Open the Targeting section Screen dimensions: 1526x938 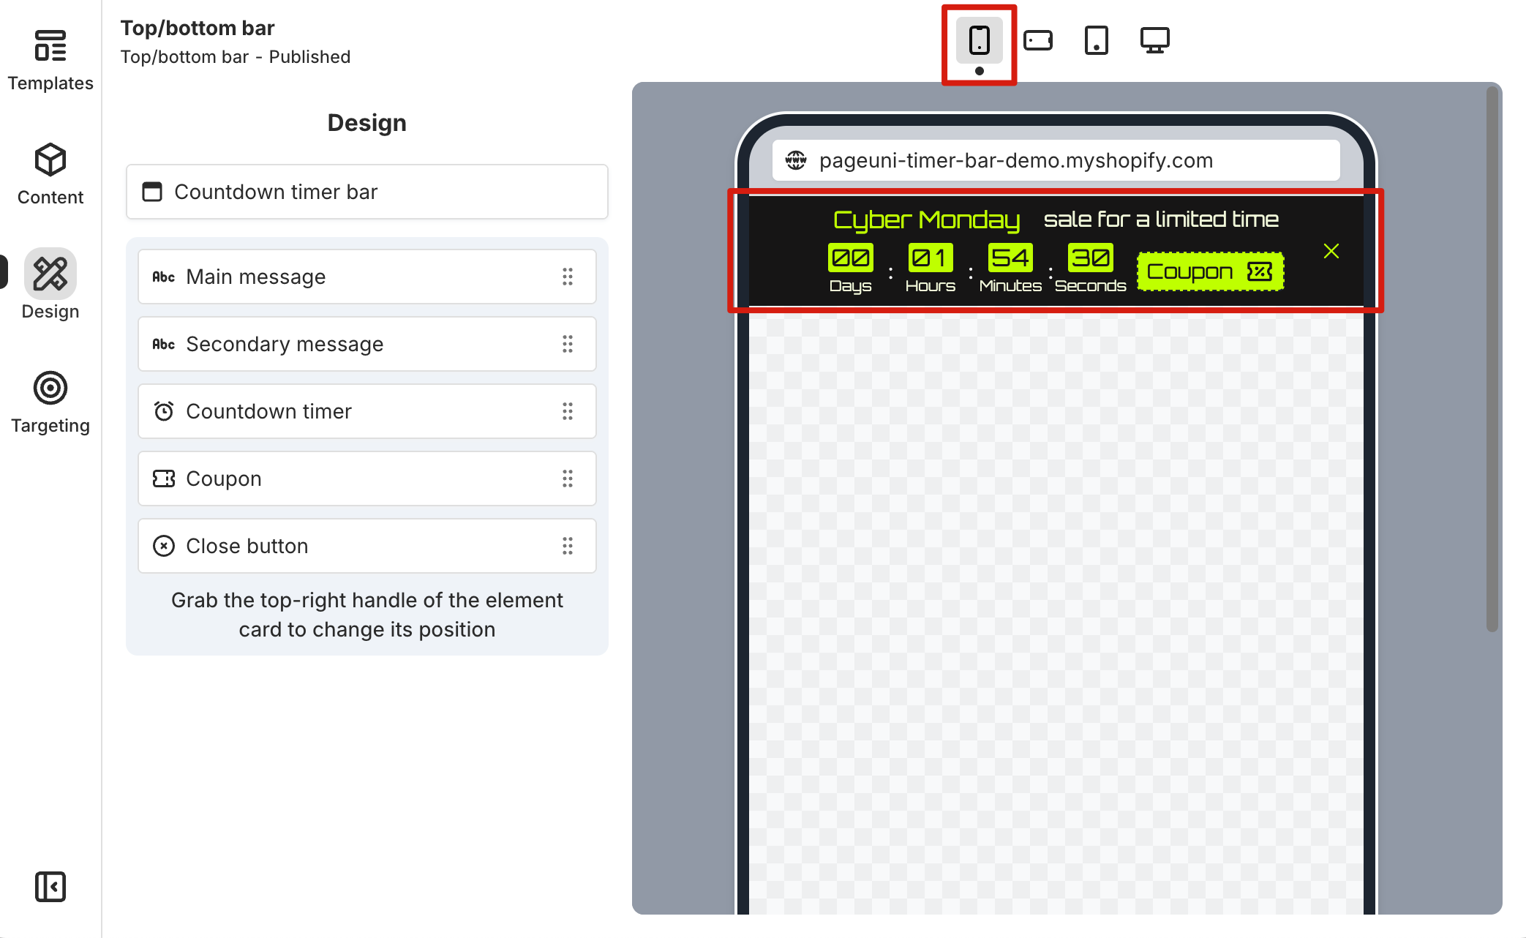point(50,403)
